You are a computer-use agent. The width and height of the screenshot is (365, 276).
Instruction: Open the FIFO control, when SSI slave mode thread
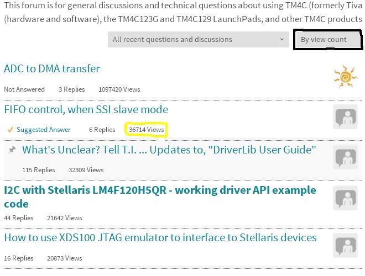(x=86, y=109)
